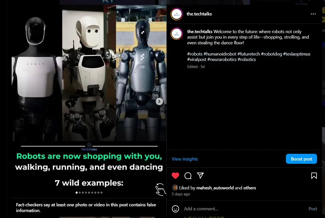This screenshot has height=218, width=325.
Task: Open the #viralpost hashtag
Action: [197, 59]
